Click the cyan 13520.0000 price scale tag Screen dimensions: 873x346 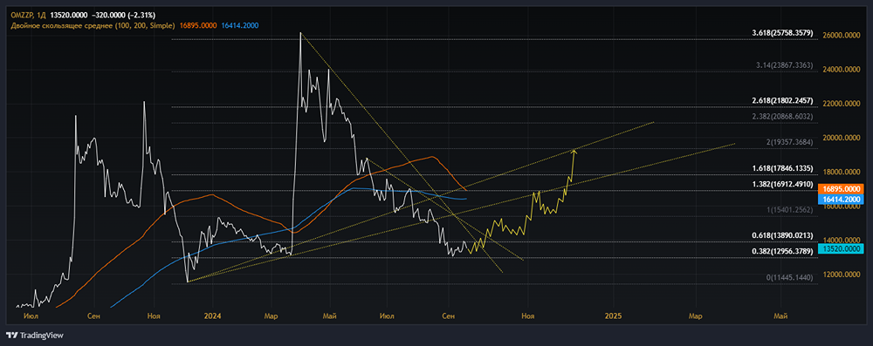pos(840,248)
